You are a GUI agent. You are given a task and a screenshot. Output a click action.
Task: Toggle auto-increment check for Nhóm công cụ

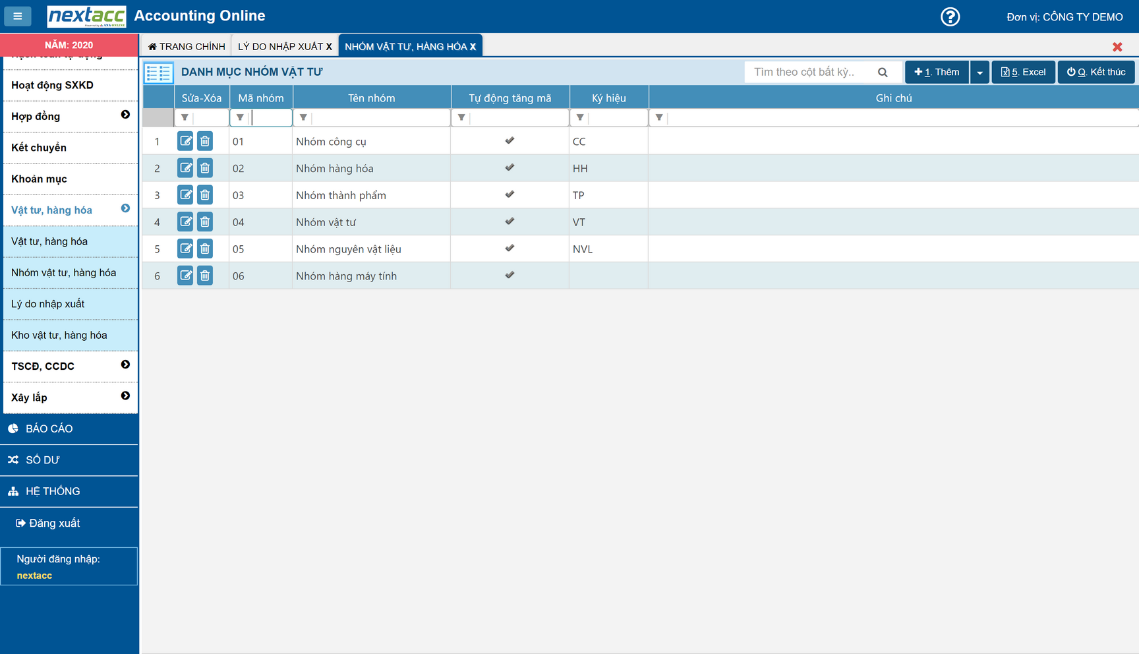coord(510,140)
